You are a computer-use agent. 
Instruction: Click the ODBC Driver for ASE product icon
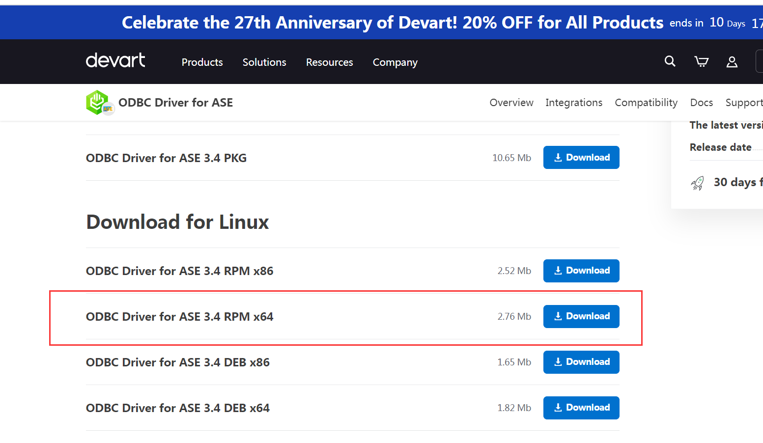pos(100,103)
